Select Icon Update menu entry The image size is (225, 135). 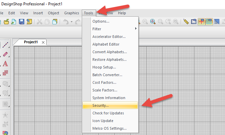(x=110, y=121)
